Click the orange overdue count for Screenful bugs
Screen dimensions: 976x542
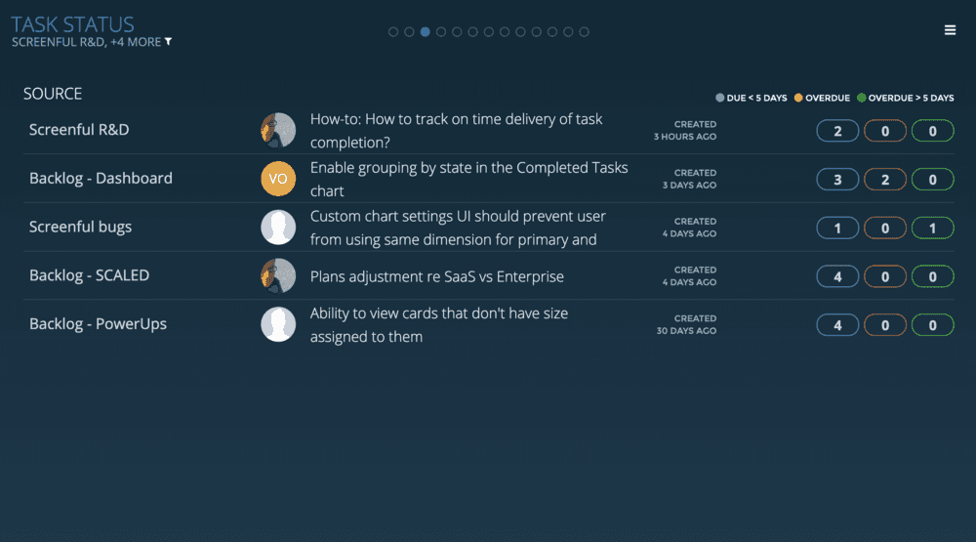(x=885, y=228)
